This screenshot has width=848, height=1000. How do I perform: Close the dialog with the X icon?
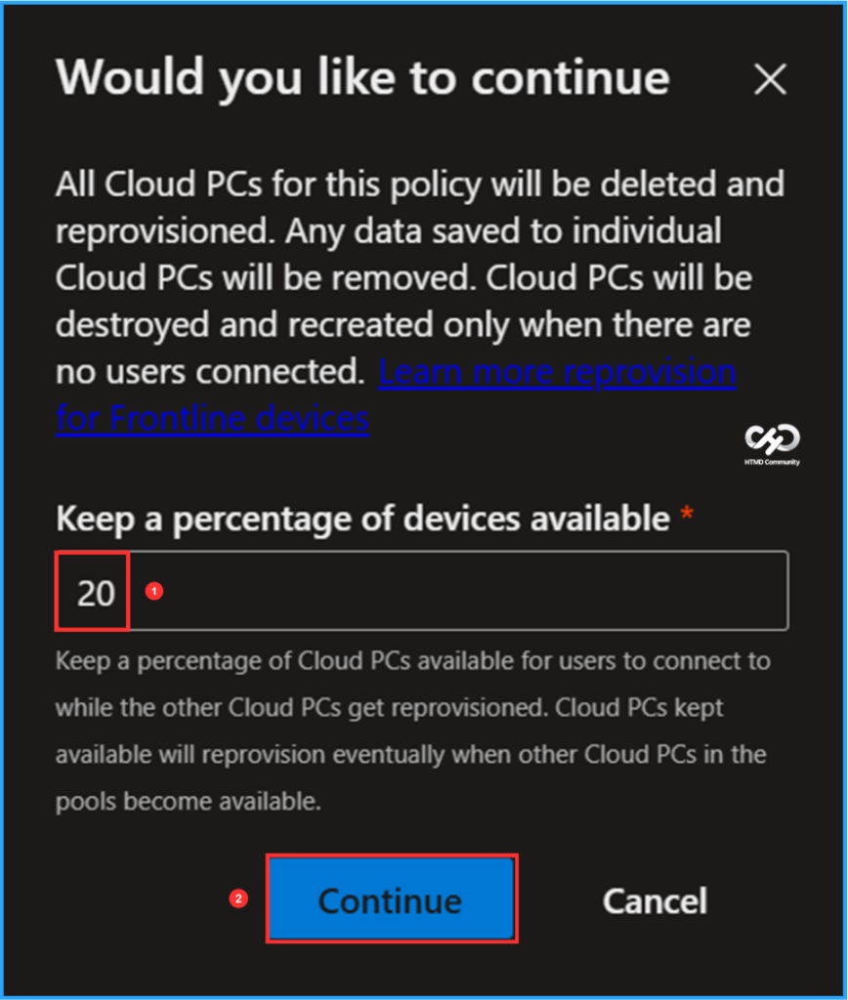pos(771,81)
